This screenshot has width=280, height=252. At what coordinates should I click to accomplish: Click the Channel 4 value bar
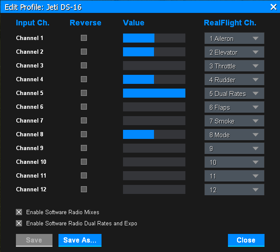click(x=154, y=79)
